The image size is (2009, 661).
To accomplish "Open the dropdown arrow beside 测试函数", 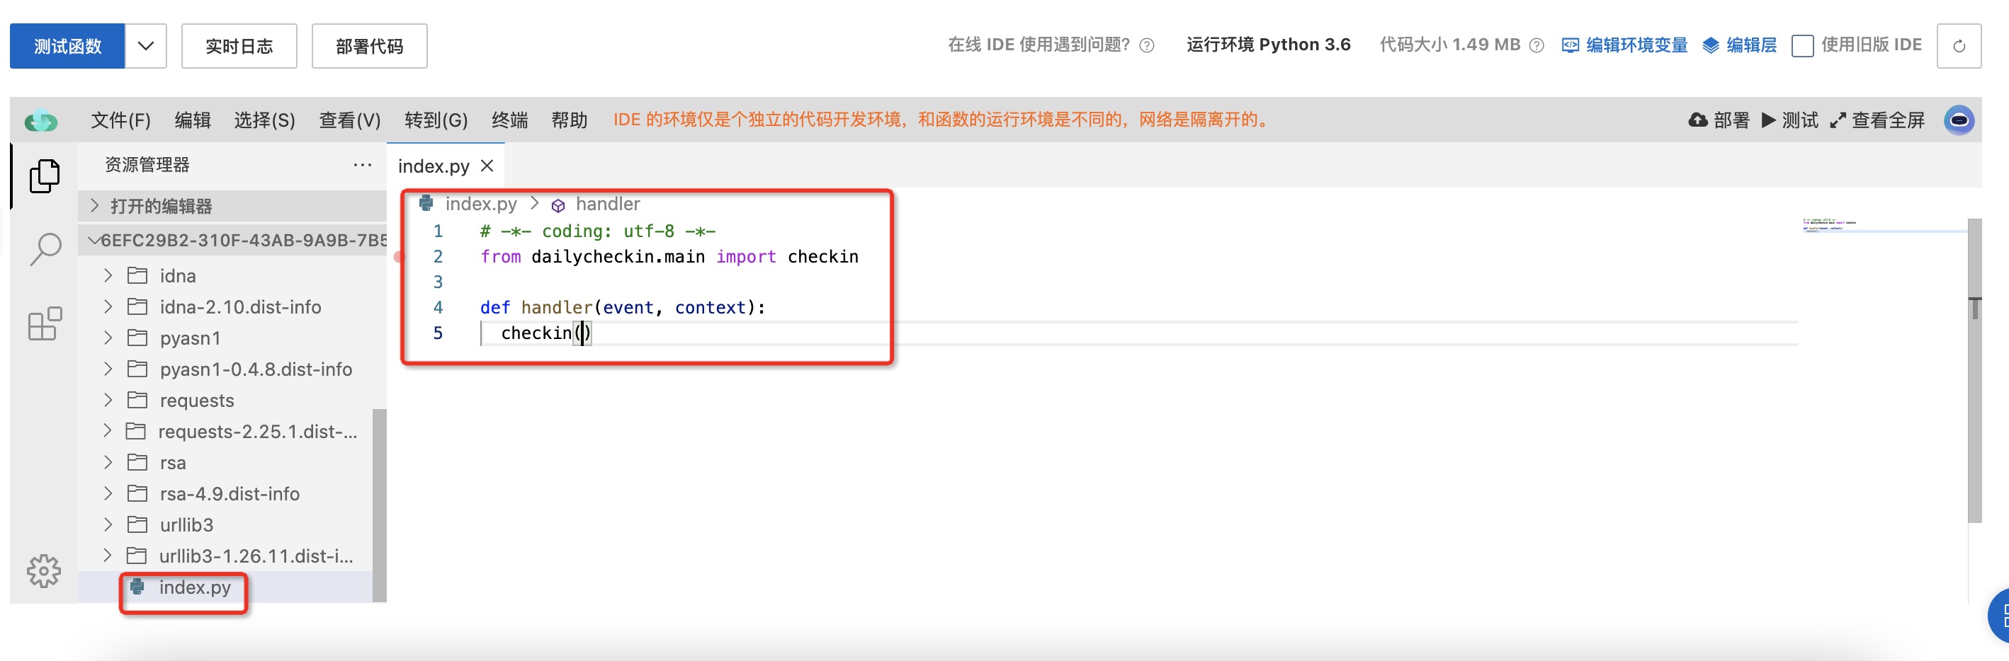I will coord(146,46).
